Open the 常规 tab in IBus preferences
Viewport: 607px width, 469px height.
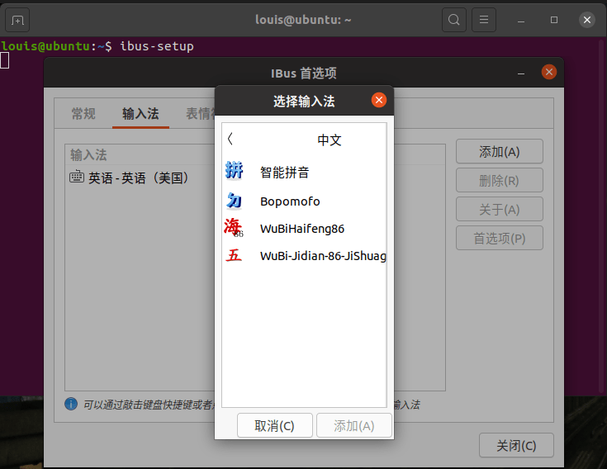(x=83, y=113)
